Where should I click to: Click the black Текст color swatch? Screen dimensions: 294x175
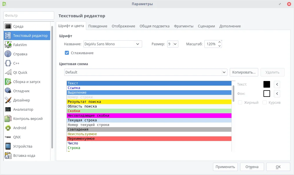267,84
